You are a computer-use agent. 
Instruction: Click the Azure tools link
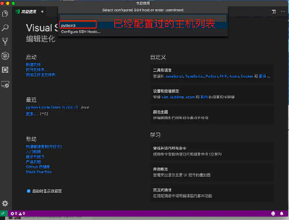pos(234,76)
